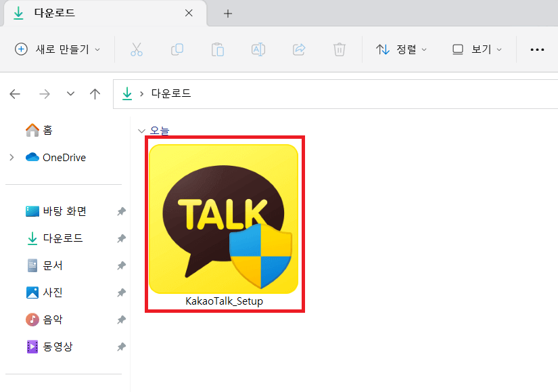
Task: Add a new tab with plus button
Action: [x=228, y=14]
